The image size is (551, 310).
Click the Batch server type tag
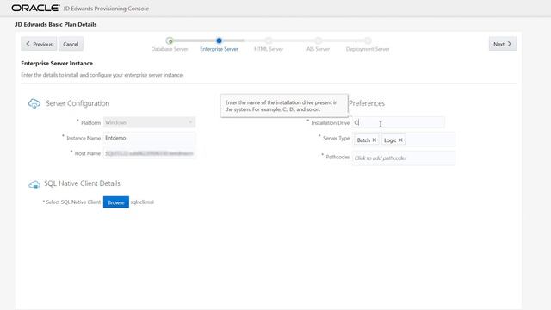(x=366, y=139)
